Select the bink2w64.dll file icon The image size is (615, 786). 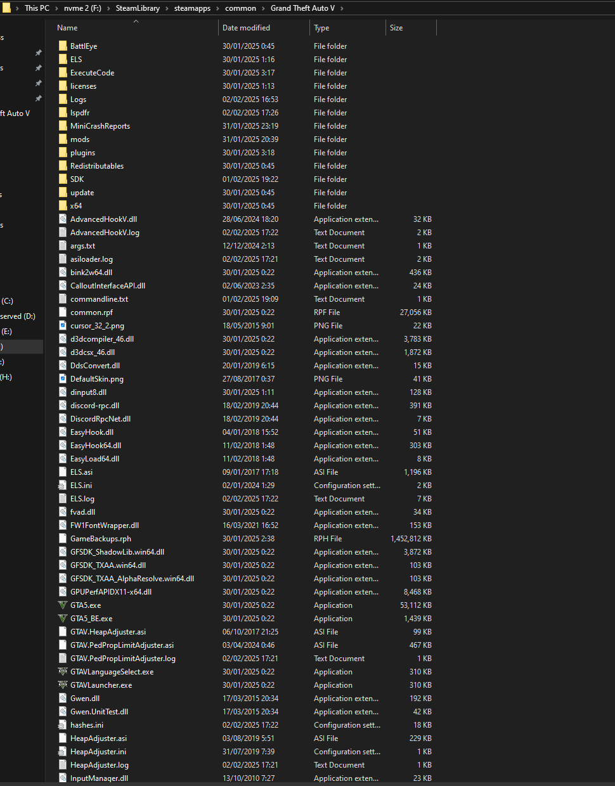63,272
